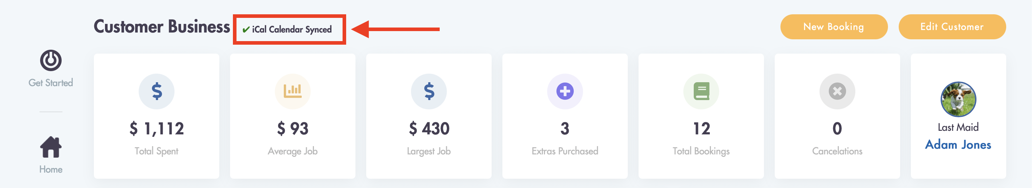Click the Customer Business heading
Screen dimensions: 1032x188
(162, 26)
